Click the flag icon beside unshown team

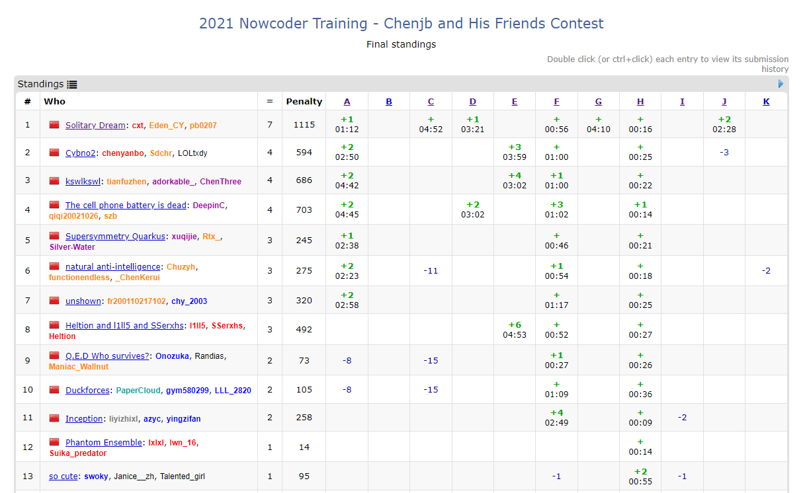(x=54, y=301)
